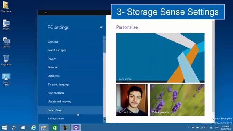
Task: Launch Internet Explorer from the taskbar
Action: [33, 128]
